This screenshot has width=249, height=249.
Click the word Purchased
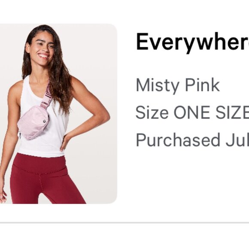[178, 140]
